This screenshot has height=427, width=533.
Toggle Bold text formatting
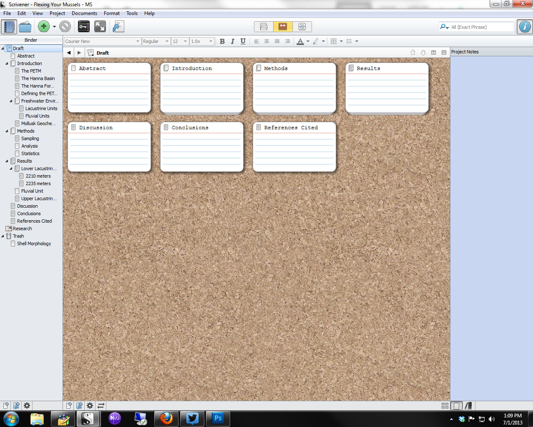(x=222, y=41)
